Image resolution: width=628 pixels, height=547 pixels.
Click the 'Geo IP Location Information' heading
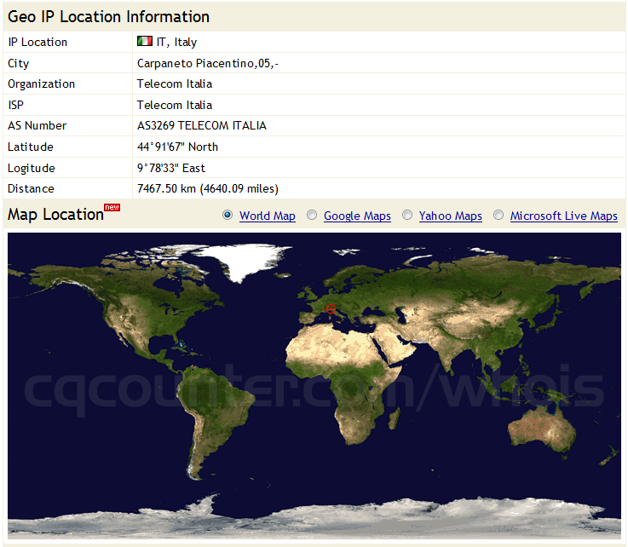108,17
